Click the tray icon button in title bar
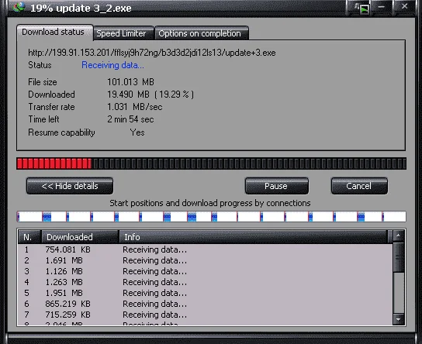 pos(363,9)
